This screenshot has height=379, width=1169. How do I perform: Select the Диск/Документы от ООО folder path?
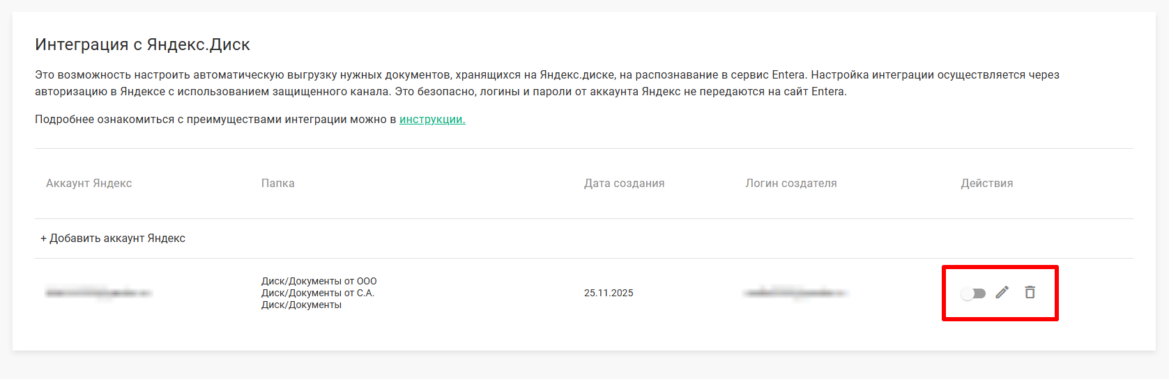coord(319,281)
